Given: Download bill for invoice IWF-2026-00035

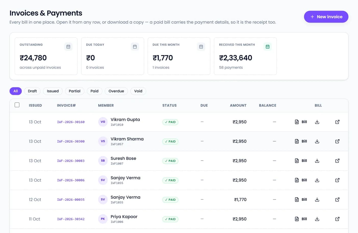Looking at the screenshot, I should (317, 199).
